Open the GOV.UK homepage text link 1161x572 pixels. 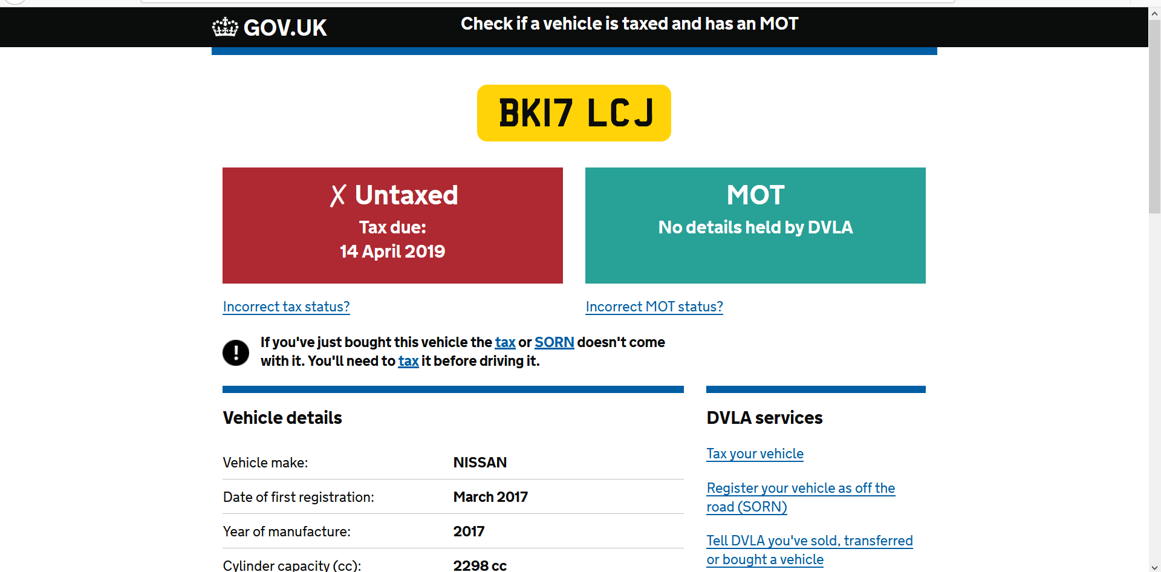pos(285,28)
